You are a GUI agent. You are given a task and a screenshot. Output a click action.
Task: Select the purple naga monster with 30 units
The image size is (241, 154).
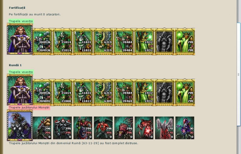tap(185, 128)
